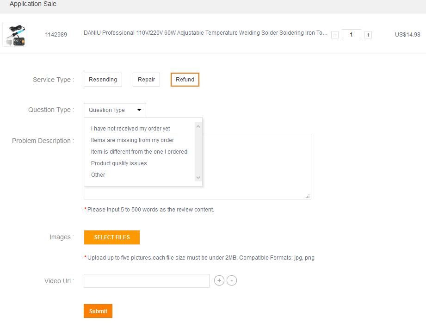This screenshot has width=426, height=323.
Task: Choose "I have not received my order yet"
Action: click(x=130, y=129)
